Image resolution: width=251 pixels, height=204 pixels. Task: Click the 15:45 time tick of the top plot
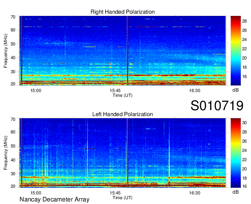click(115, 91)
